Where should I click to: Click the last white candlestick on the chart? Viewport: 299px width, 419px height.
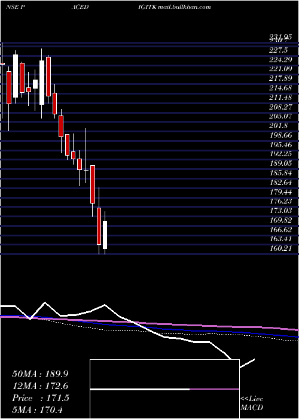[105, 235]
